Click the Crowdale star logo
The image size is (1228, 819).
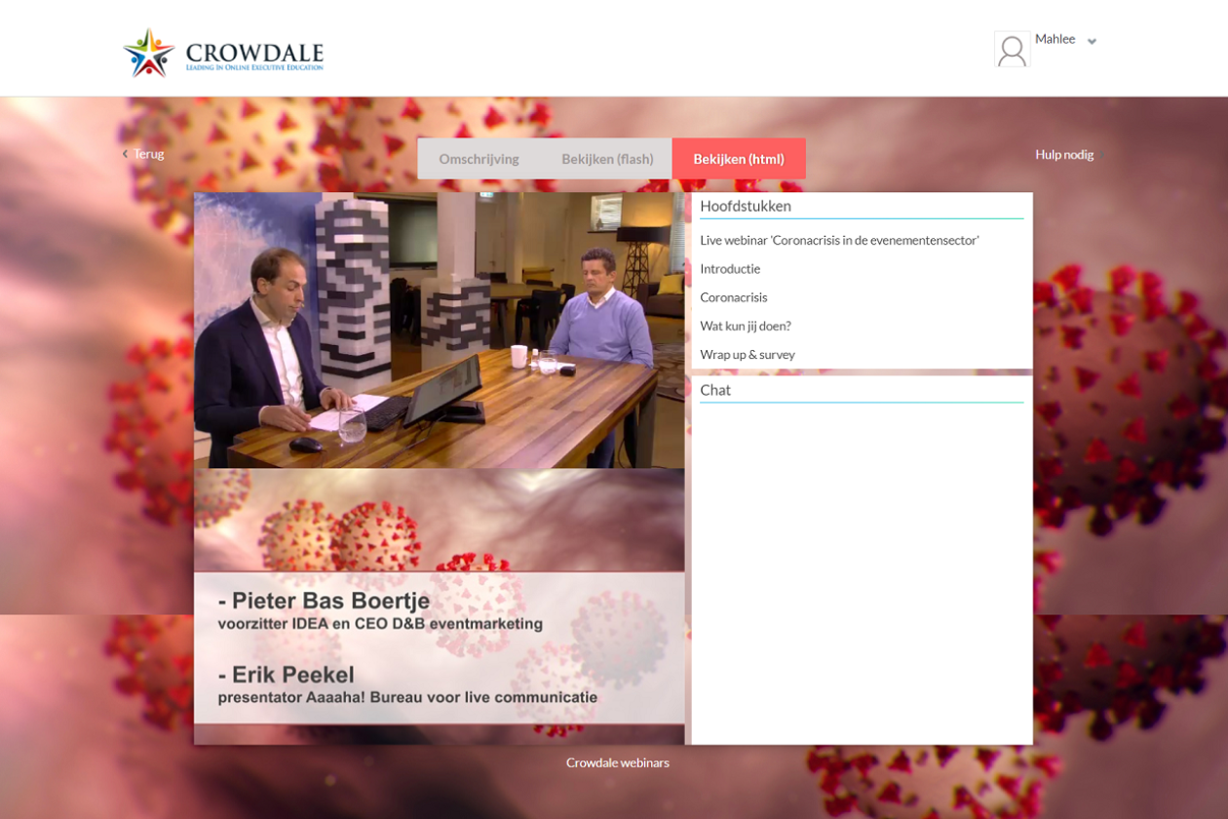pyautogui.click(x=149, y=53)
